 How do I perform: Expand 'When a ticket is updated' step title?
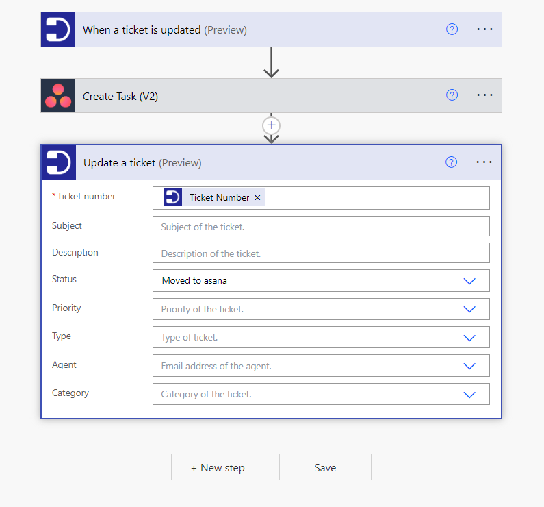164,30
